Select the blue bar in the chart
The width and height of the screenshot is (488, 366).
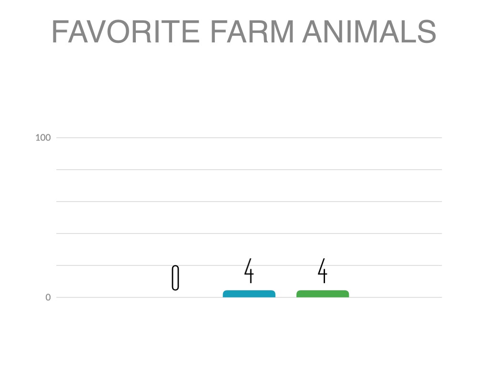(249, 294)
